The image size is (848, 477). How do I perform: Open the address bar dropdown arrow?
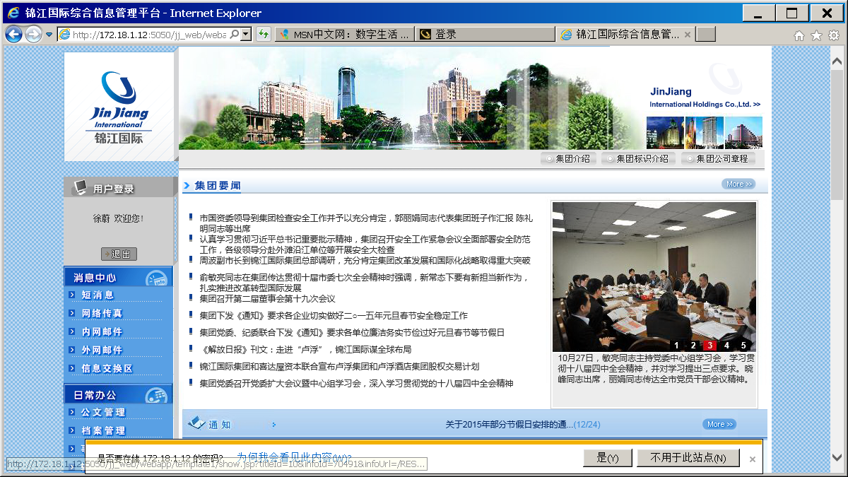(x=246, y=34)
